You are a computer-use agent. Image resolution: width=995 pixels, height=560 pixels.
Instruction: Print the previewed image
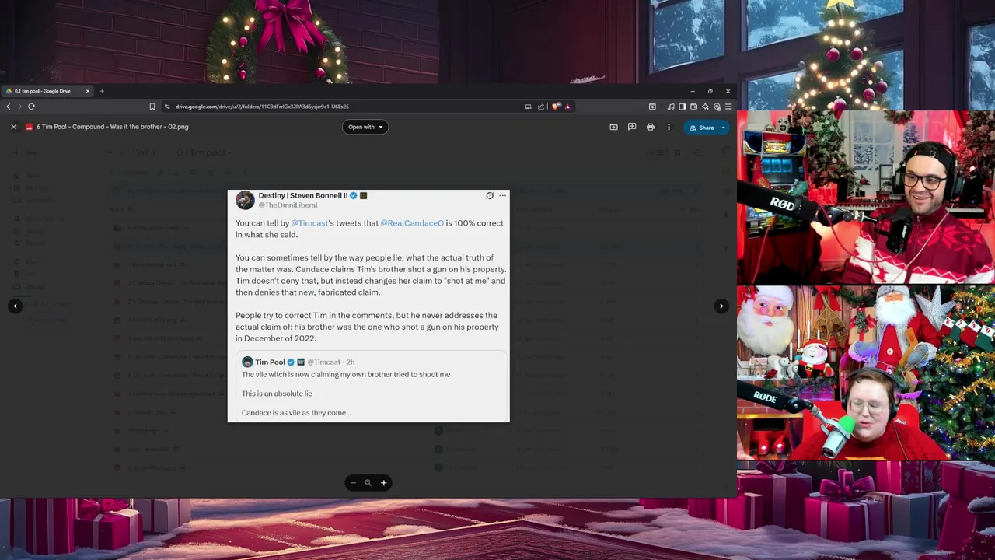tap(651, 127)
